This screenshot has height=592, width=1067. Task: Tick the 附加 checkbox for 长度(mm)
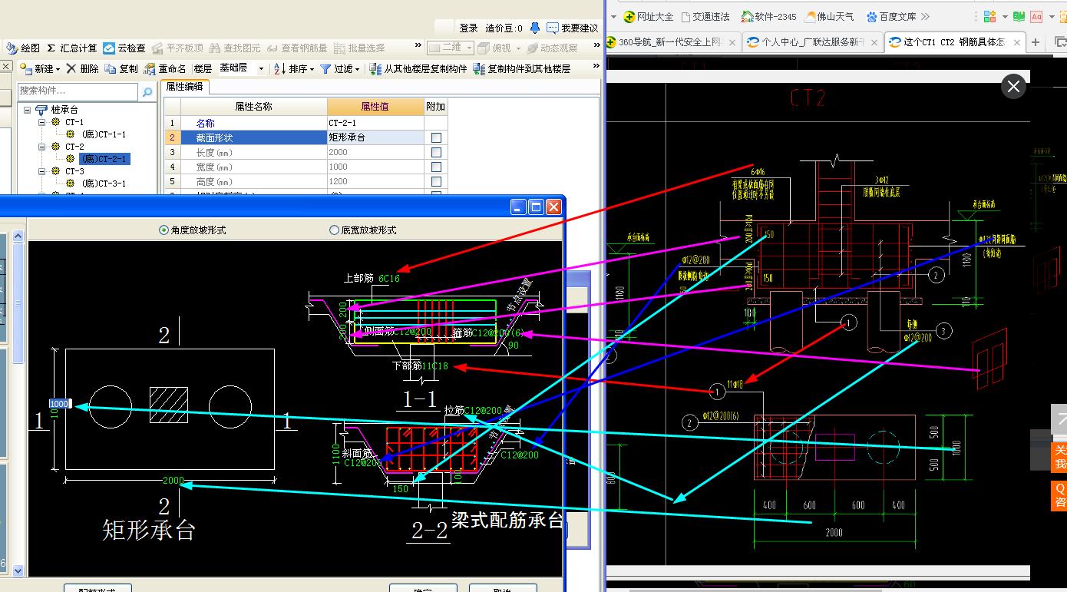[436, 152]
